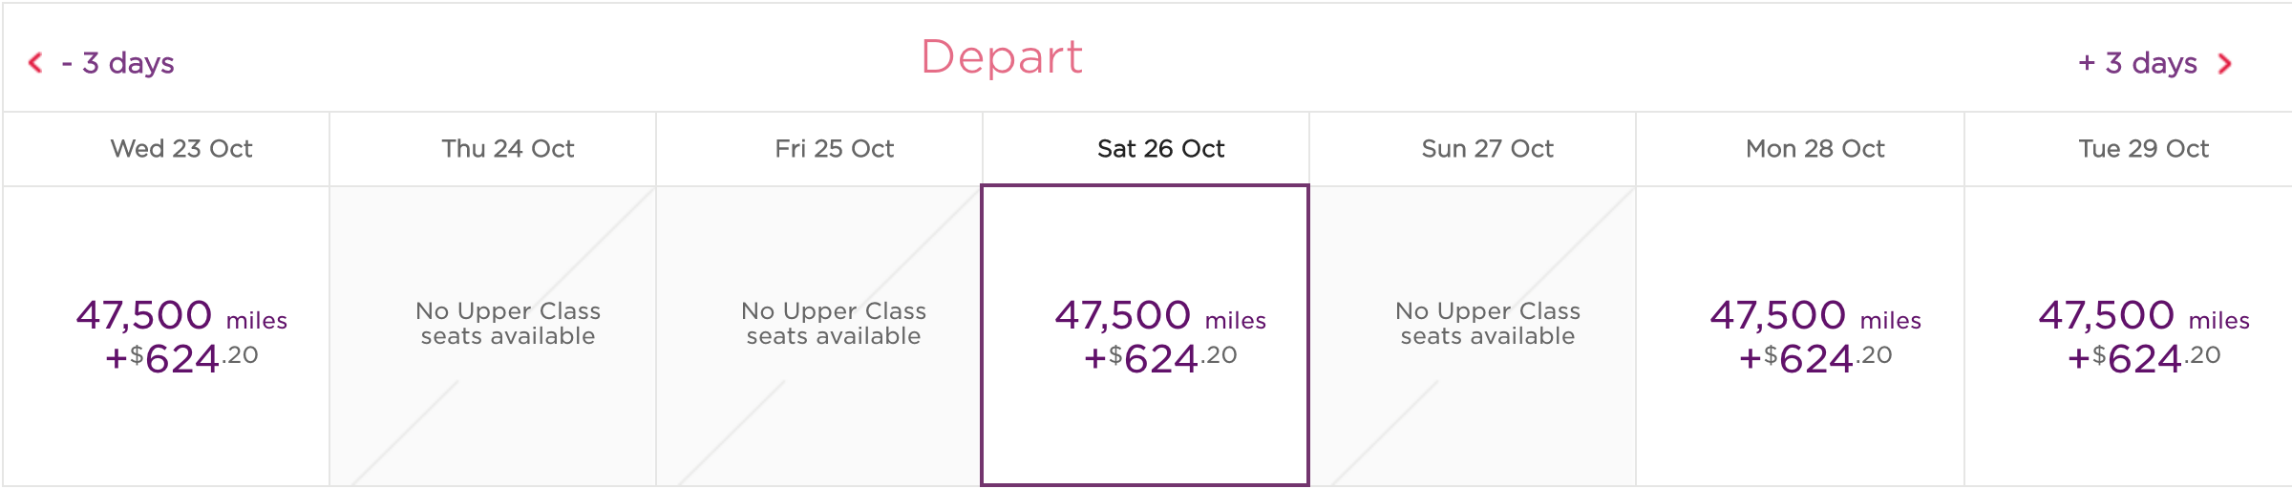This screenshot has height=489, width=2292.
Task: Click Thursday's 'No Upper Class seats available' cell
Action: [508, 324]
